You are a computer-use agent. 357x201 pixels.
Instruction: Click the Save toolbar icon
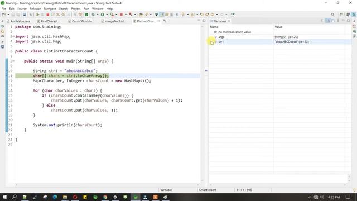tap(13, 15)
